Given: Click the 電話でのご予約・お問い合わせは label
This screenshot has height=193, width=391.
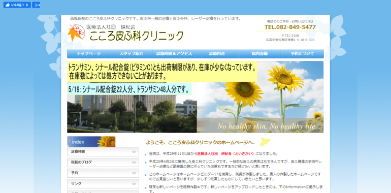Looking at the screenshot, I should coord(290,21).
